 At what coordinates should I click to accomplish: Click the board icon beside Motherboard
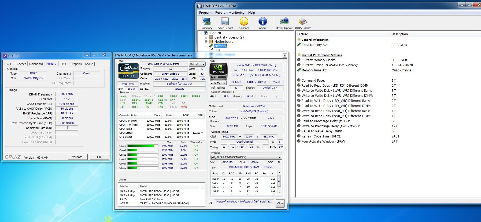[211, 42]
